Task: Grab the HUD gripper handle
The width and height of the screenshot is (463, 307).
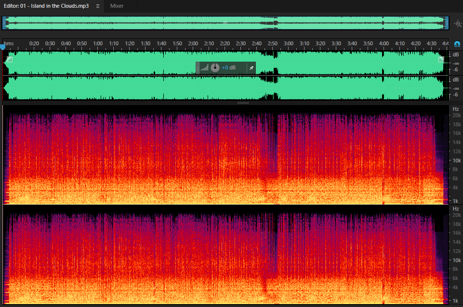Action: [198, 68]
